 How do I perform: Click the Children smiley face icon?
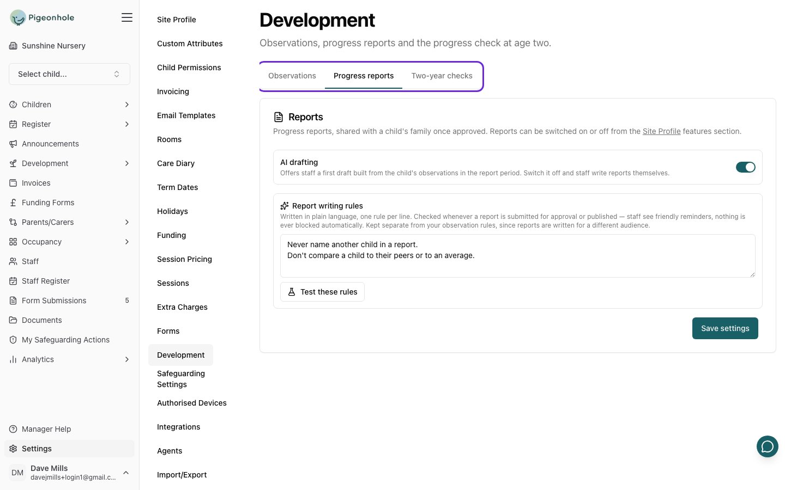point(13,105)
